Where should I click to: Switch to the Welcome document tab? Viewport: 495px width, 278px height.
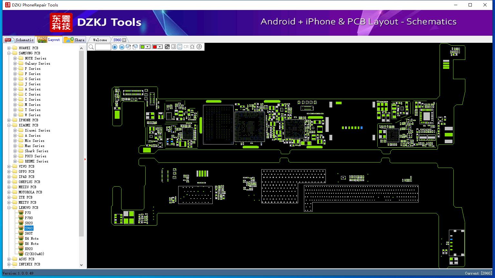coord(100,40)
